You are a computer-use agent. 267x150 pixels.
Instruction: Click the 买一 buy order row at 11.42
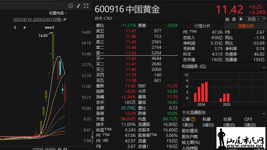136,58
